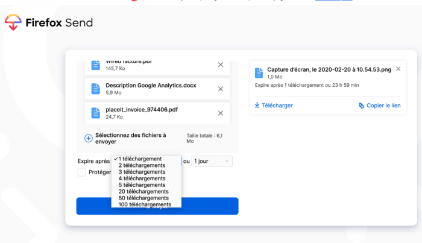Dismiss the Capture d'écran uploaded file
Viewport: 422px width, 243px height.
(x=398, y=69)
